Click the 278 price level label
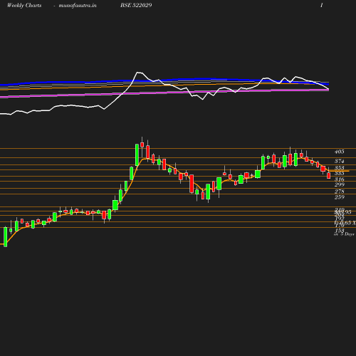Image resolution: width=356 pixels, height=356 pixels. [340, 192]
